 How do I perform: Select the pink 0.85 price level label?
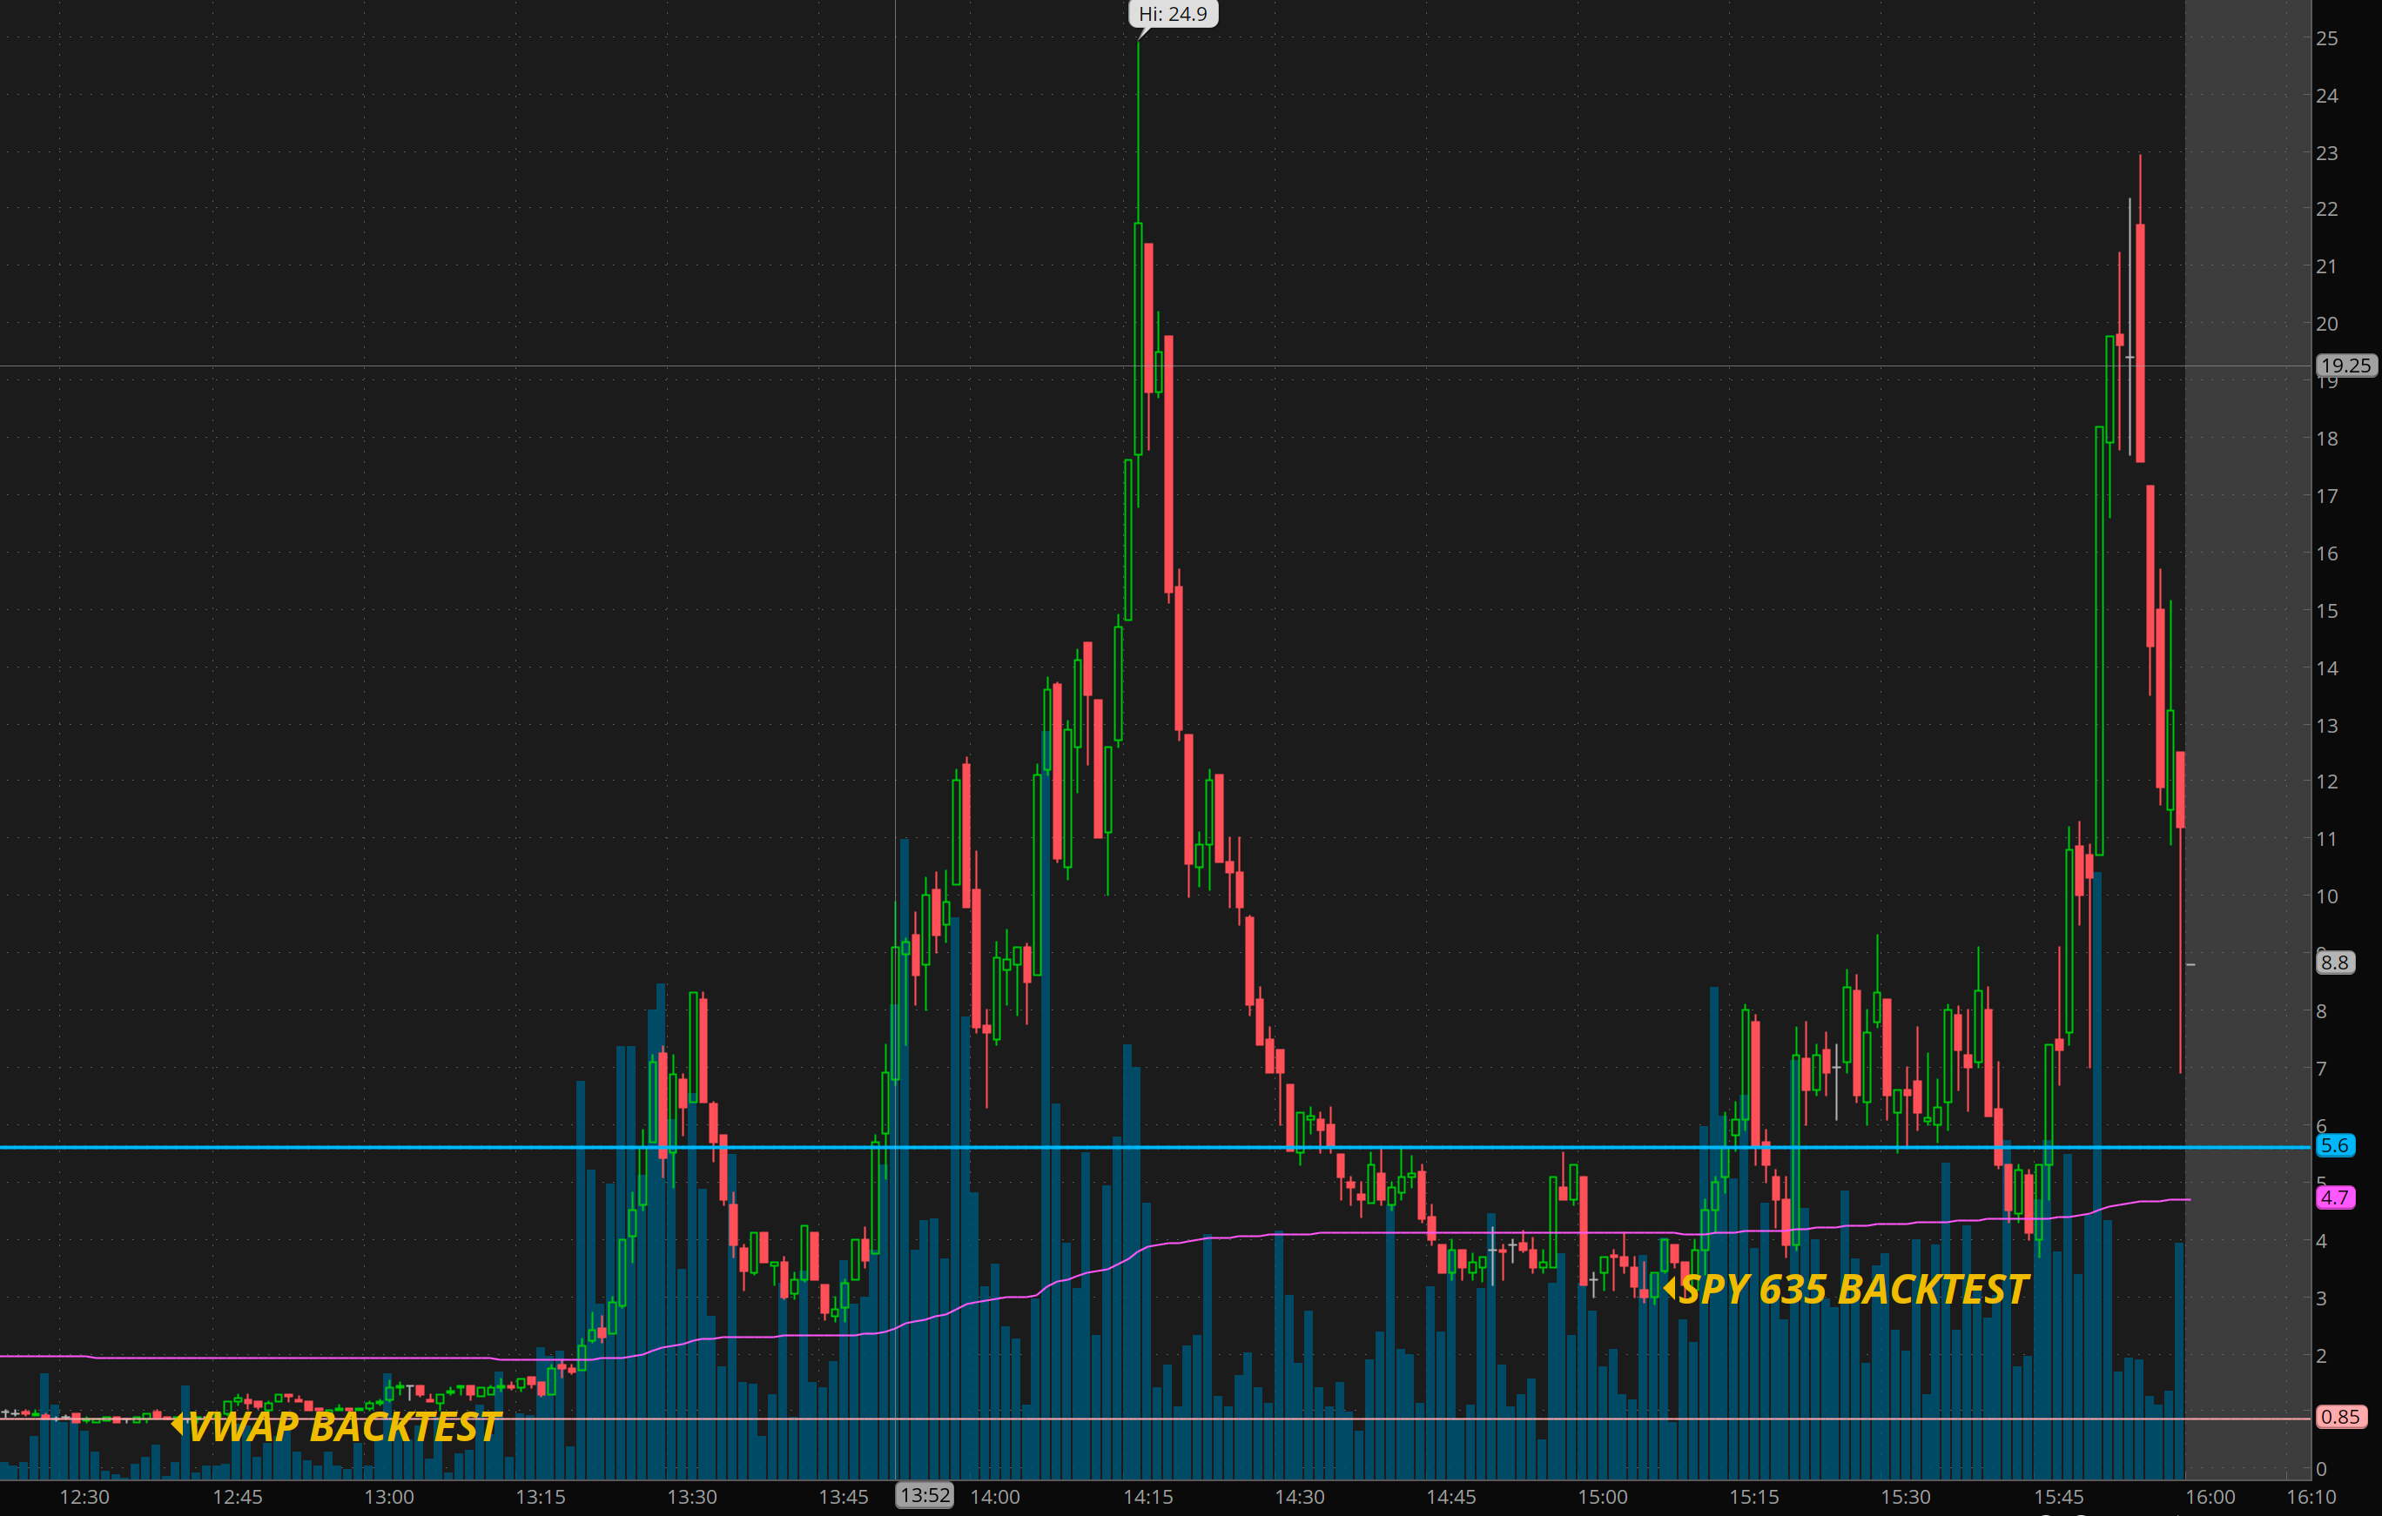[x=2339, y=1416]
